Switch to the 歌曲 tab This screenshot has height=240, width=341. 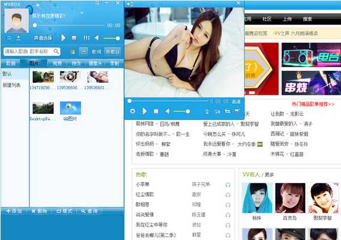coord(10,63)
